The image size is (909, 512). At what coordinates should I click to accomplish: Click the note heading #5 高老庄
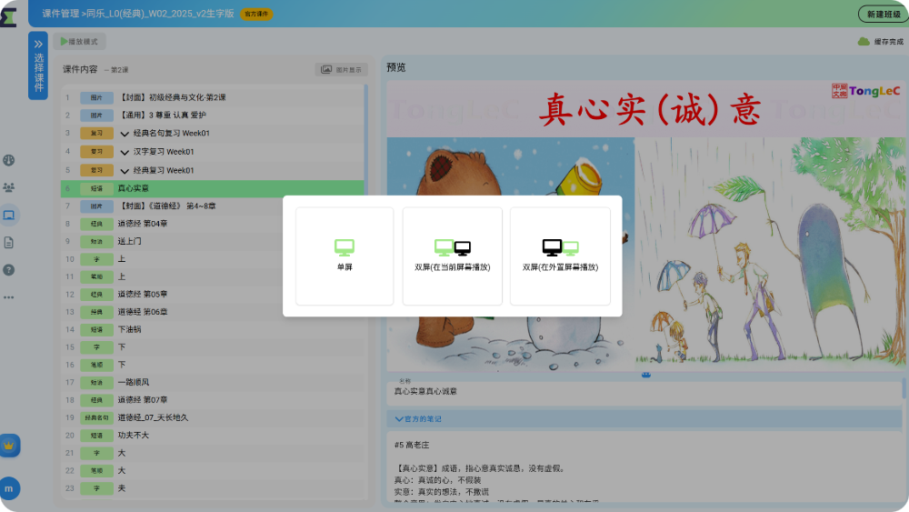412,446
